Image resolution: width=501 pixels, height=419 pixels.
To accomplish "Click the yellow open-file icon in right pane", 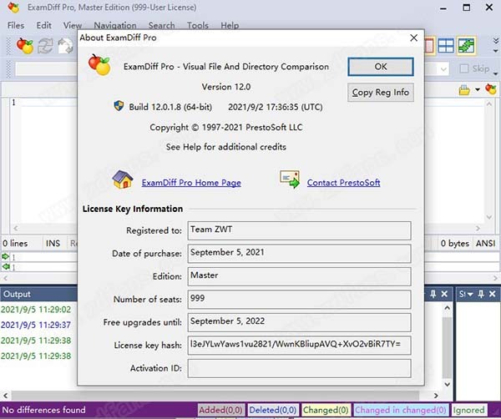I will tap(464, 90).
